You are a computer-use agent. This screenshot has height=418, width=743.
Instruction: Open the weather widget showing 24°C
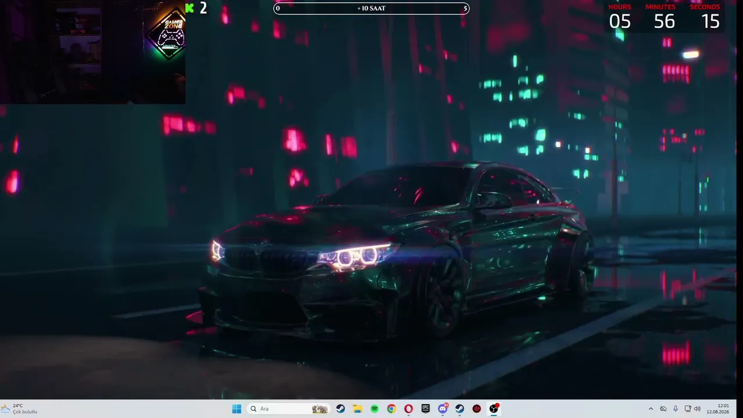(20, 409)
